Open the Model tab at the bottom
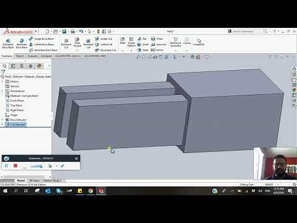This screenshot has height=223, width=297. tap(21, 180)
